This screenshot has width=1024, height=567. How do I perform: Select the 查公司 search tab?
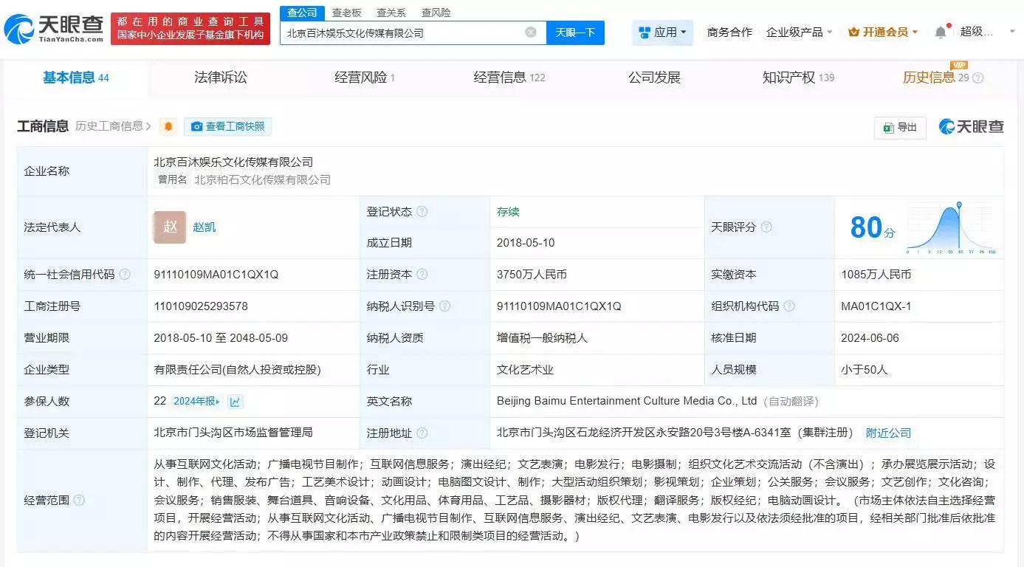pyautogui.click(x=302, y=13)
